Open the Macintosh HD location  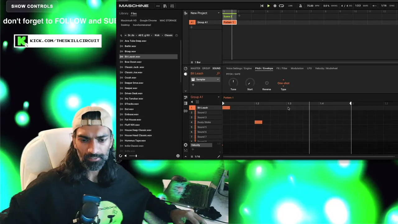[x=129, y=21]
